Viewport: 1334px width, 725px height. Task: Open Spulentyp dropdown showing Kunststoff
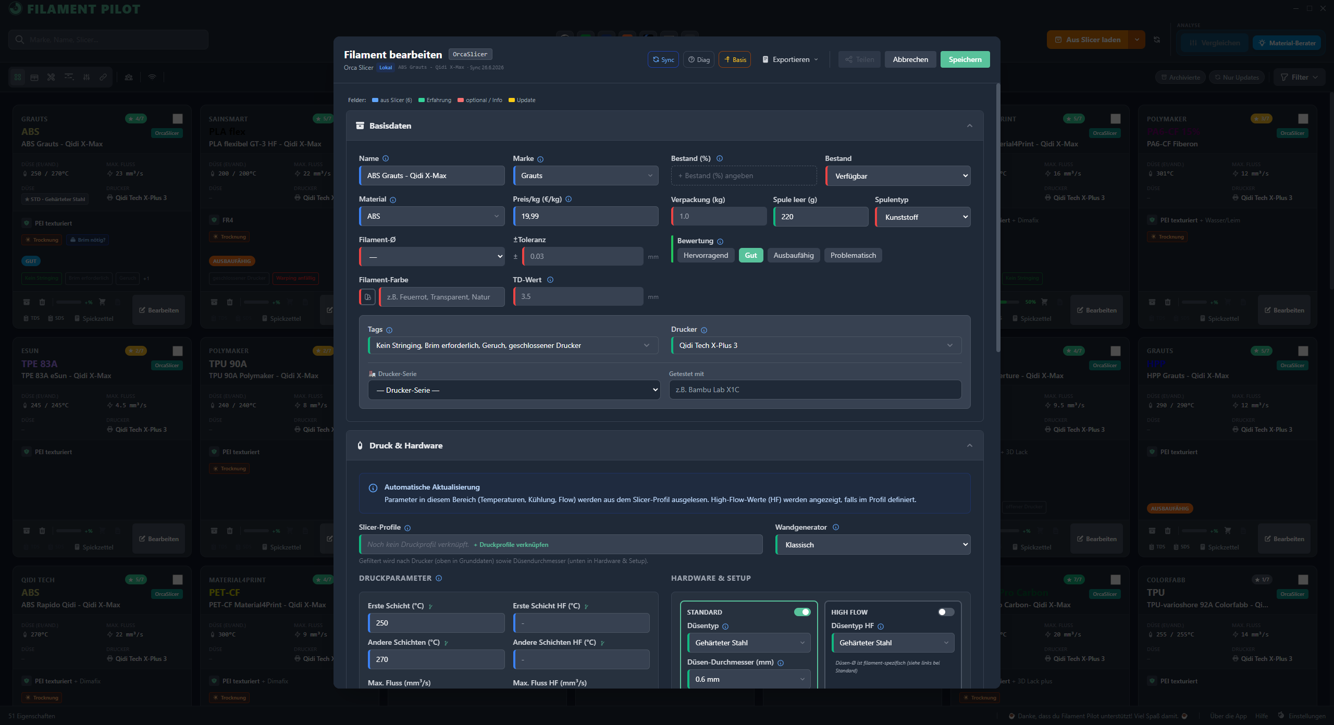923,217
